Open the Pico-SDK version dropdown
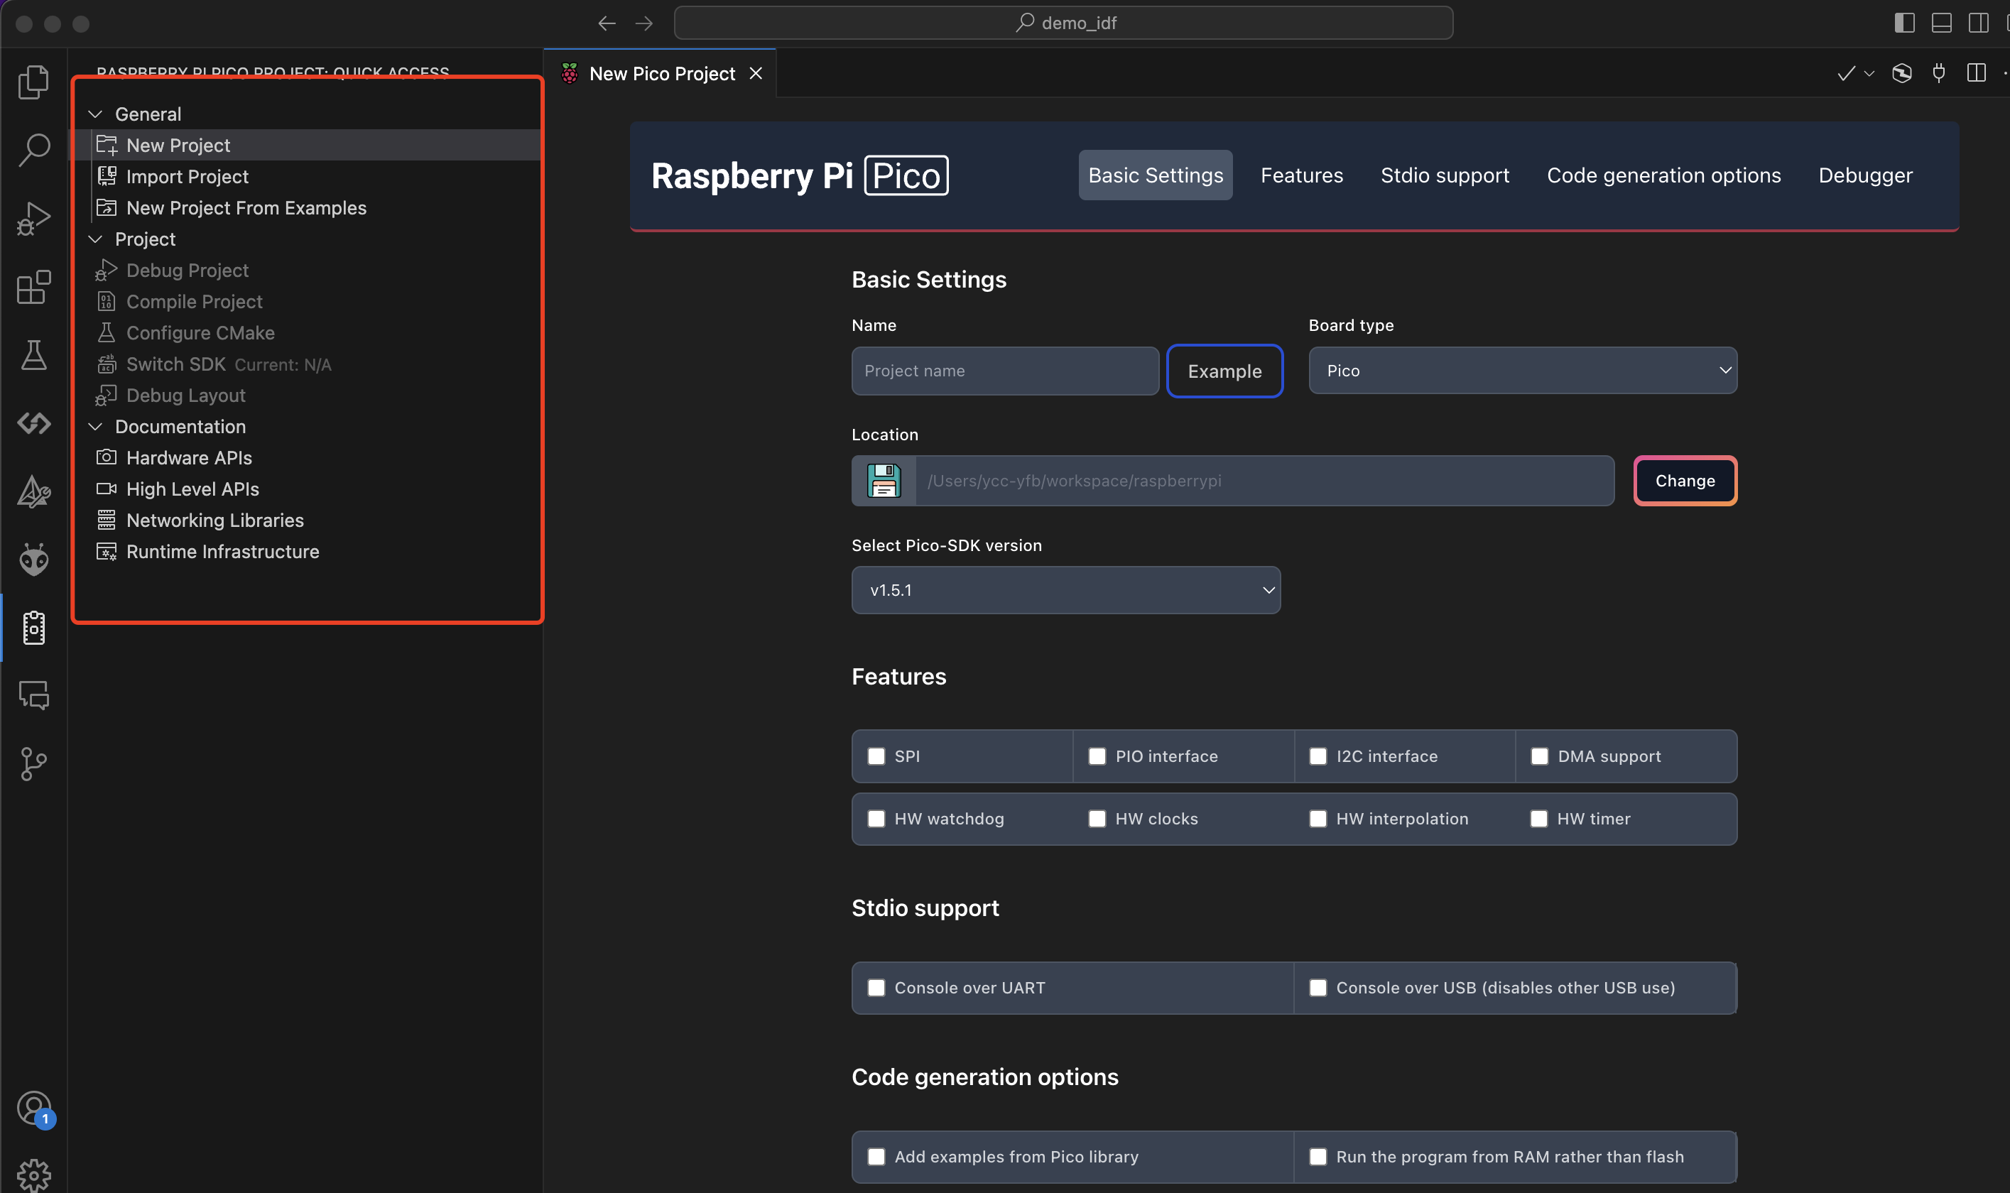This screenshot has width=2010, height=1193. tap(1066, 590)
